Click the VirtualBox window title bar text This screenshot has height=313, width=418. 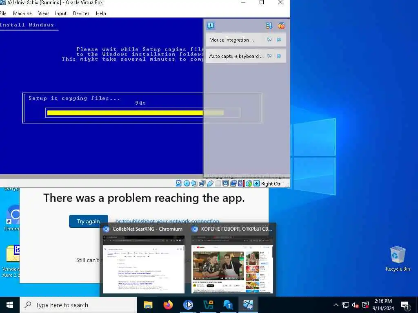pyautogui.click(x=55, y=3)
